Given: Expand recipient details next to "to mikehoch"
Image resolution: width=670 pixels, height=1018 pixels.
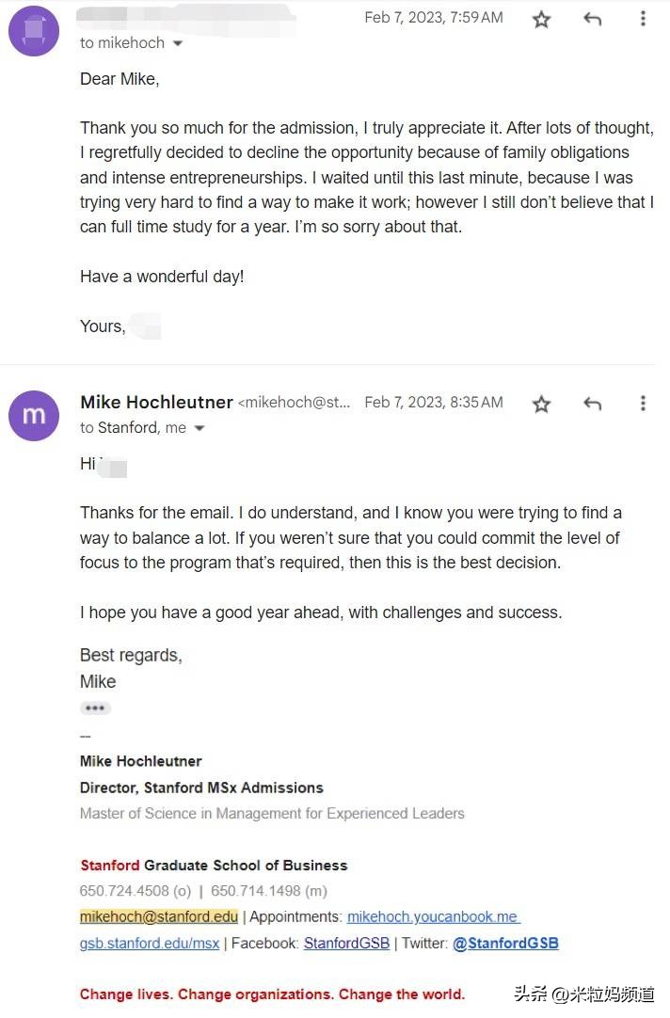Looking at the screenshot, I should click(x=178, y=43).
